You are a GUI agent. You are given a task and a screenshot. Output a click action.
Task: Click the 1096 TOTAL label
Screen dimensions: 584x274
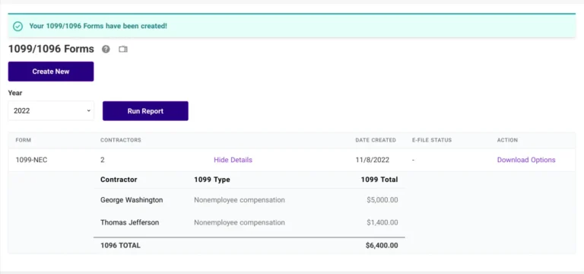pyautogui.click(x=120, y=246)
